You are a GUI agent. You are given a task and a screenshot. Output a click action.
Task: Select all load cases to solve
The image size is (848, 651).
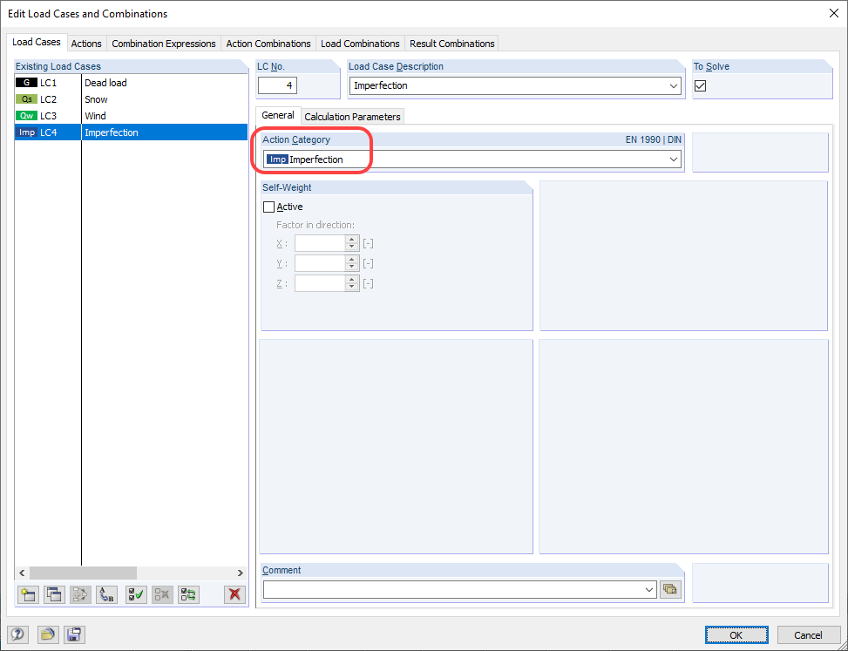136,594
